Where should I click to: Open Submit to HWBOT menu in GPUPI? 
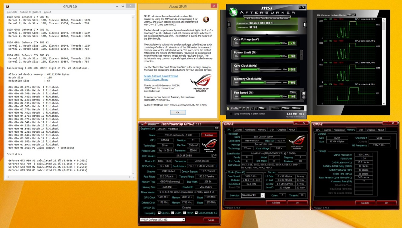pos(30,12)
